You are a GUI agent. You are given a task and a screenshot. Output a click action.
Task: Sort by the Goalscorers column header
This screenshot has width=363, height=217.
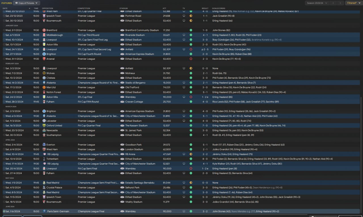point(218,8)
